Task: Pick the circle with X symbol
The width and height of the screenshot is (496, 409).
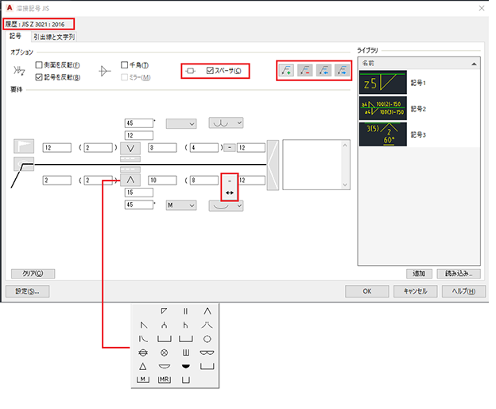Action: (x=164, y=353)
